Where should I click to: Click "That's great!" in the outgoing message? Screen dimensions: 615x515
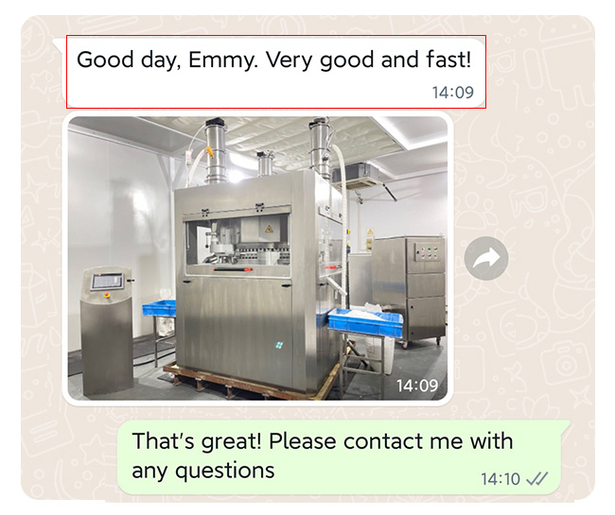point(197,441)
